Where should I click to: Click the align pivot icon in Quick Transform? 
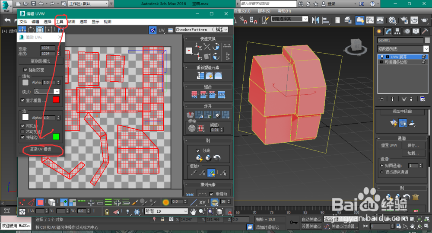coord(189,51)
